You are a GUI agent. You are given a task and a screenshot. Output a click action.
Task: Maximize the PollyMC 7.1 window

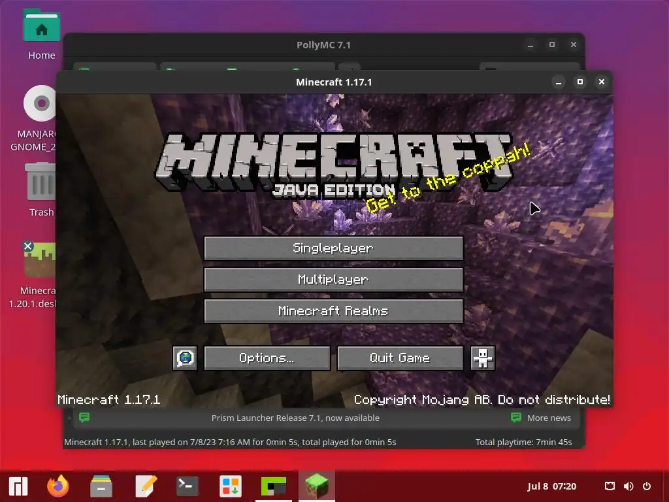[552, 44]
